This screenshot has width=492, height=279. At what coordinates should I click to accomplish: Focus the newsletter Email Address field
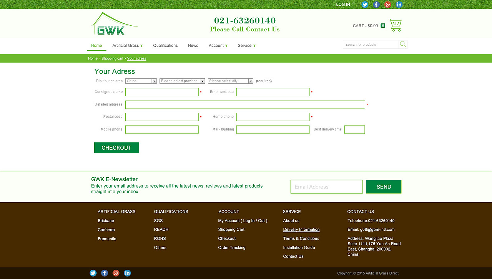click(326, 187)
